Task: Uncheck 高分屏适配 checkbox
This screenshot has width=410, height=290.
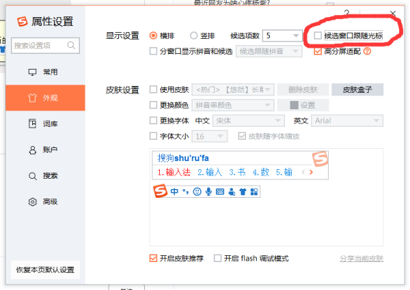Action: [x=318, y=51]
